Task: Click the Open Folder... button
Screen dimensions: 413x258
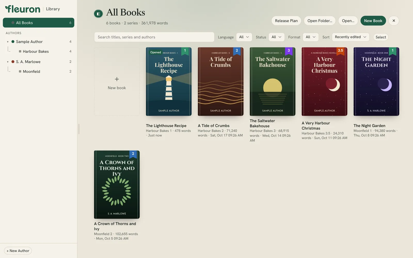Action: tap(320, 21)
